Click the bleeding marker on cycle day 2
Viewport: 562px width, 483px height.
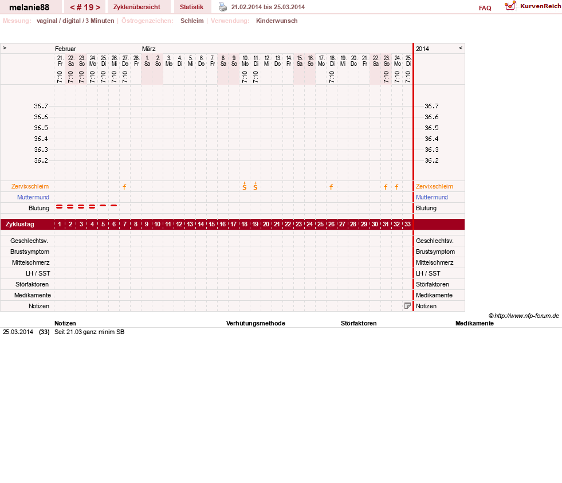pyautogui.click(x=70, y=206)
